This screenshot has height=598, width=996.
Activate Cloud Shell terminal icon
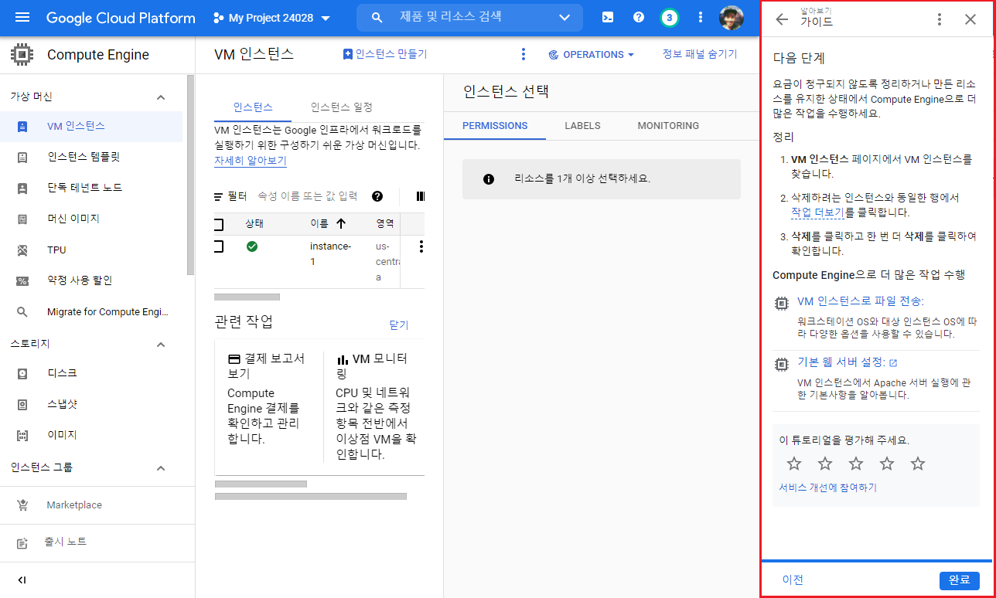coord(608,18)
